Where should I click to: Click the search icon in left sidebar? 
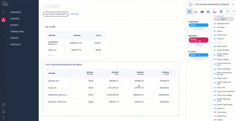pos(4,13)
